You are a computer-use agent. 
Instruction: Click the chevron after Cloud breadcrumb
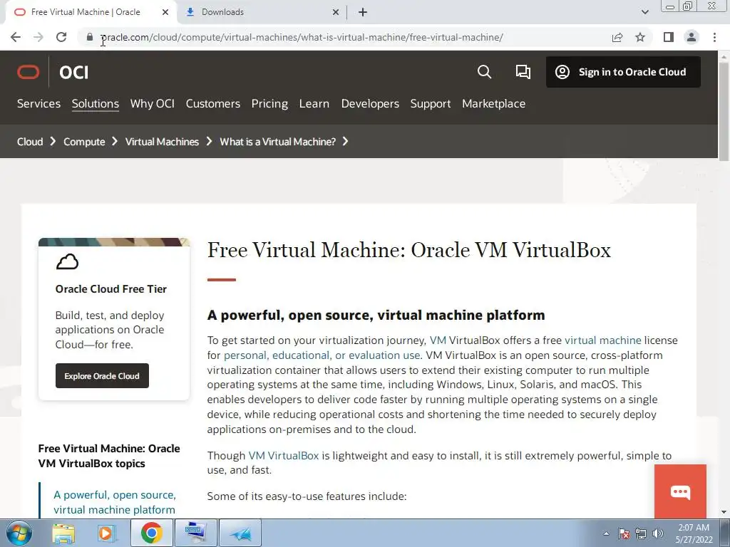pos(53,141)
